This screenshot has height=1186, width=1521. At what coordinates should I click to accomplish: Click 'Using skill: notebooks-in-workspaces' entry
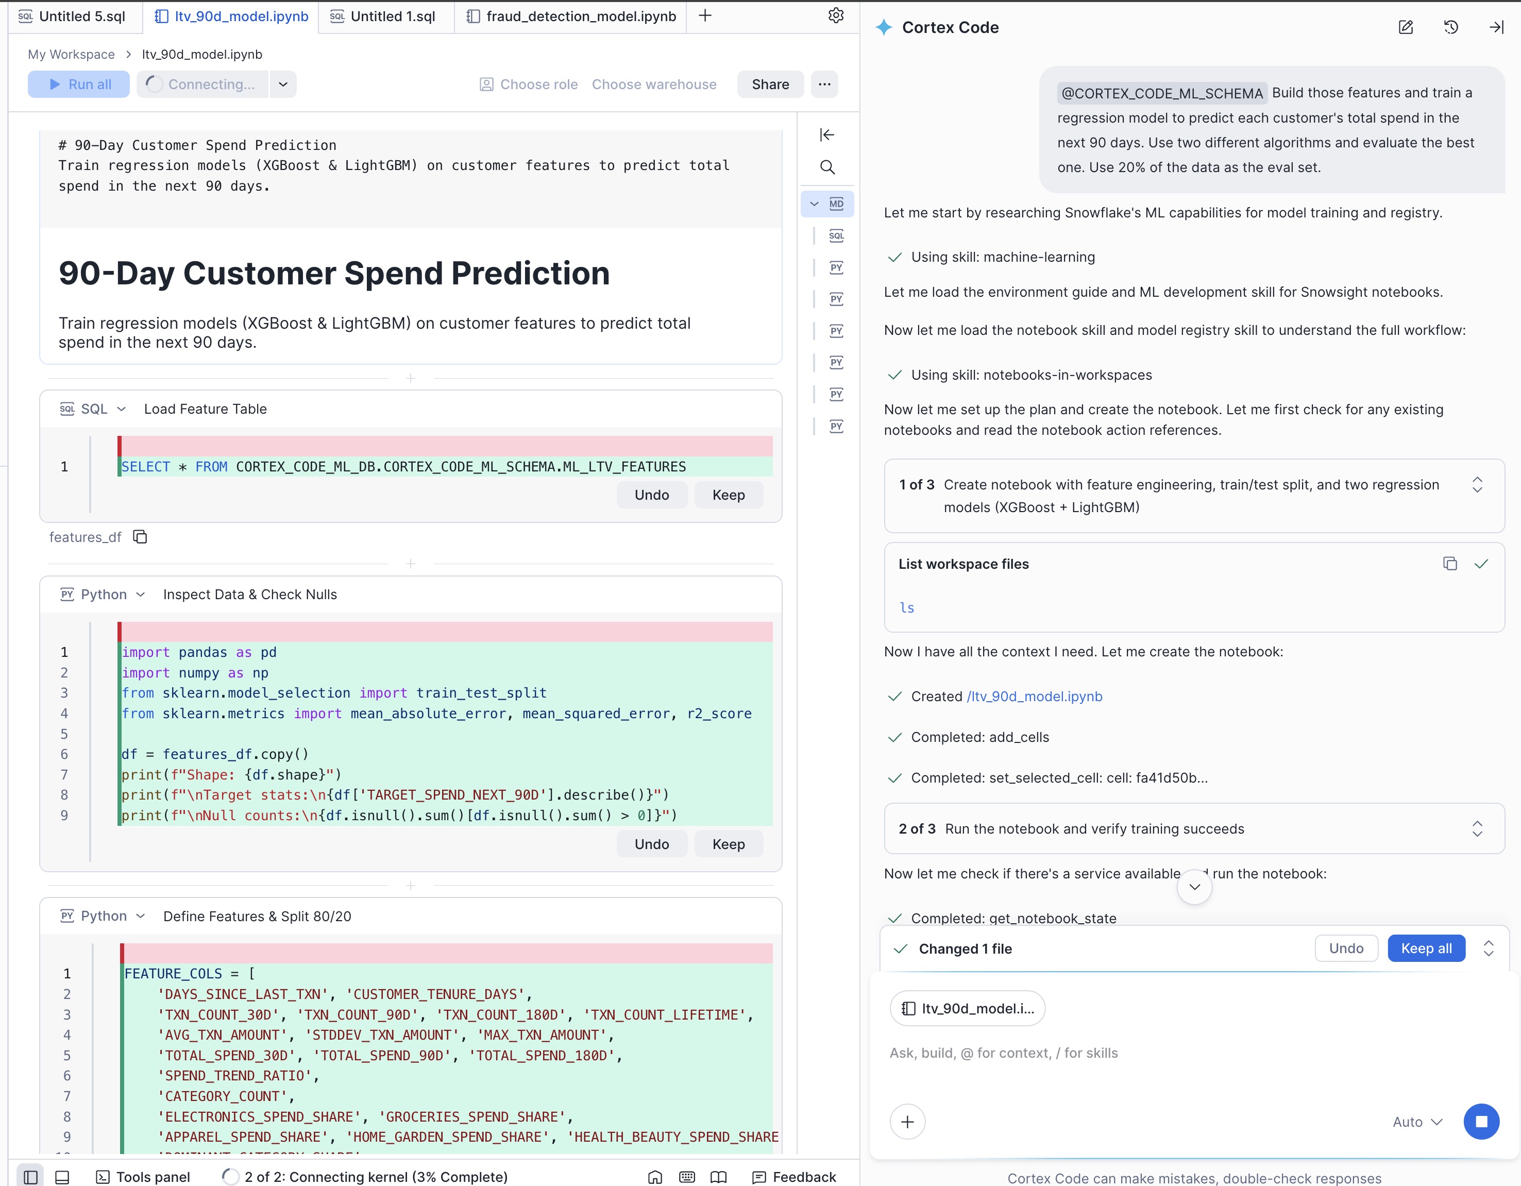(x=1032, y=375)
